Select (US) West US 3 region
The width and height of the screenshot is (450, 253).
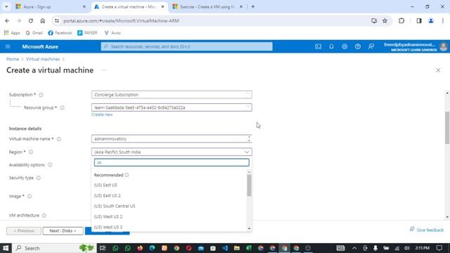coord(169,227)
